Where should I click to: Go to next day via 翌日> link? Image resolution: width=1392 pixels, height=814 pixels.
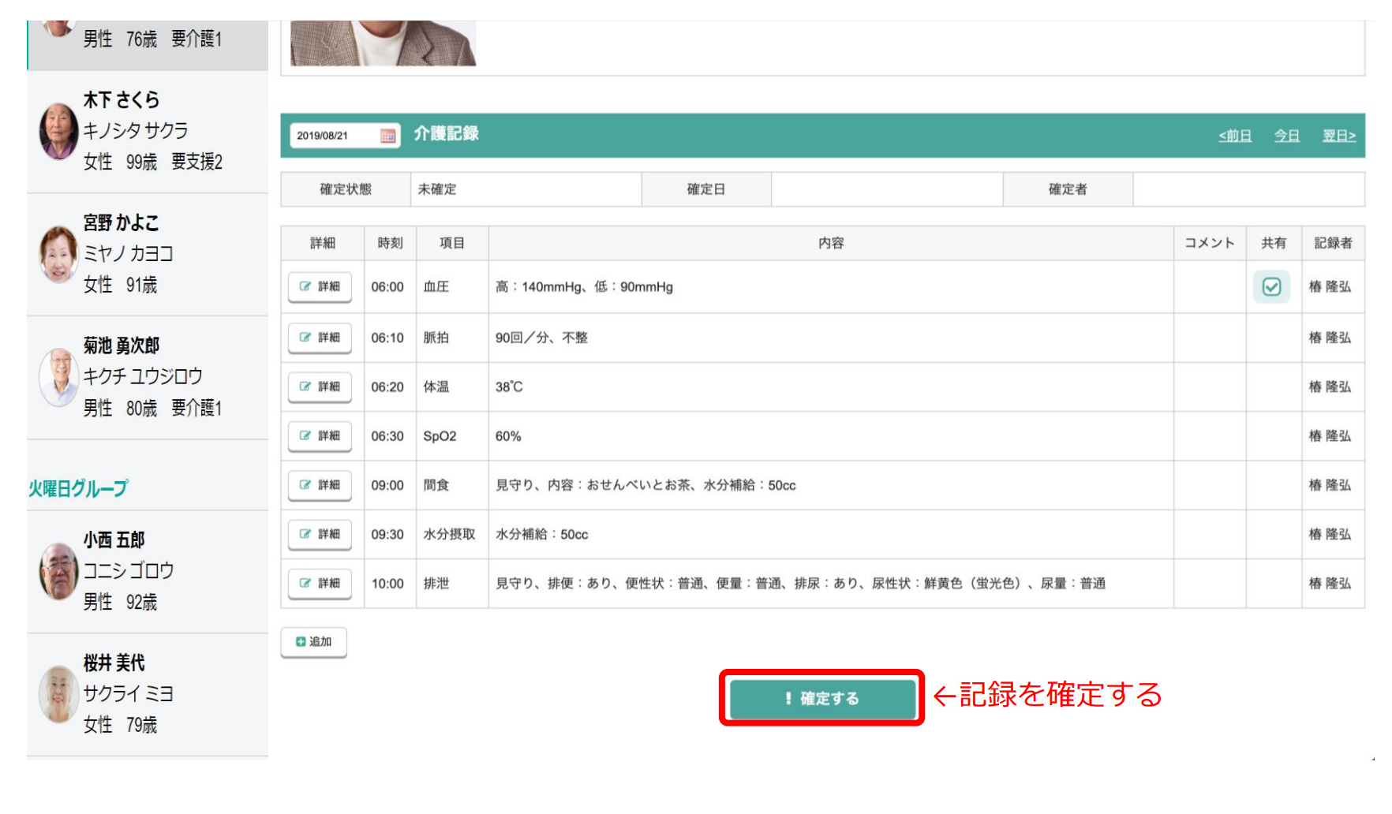tap(1338, 136)
